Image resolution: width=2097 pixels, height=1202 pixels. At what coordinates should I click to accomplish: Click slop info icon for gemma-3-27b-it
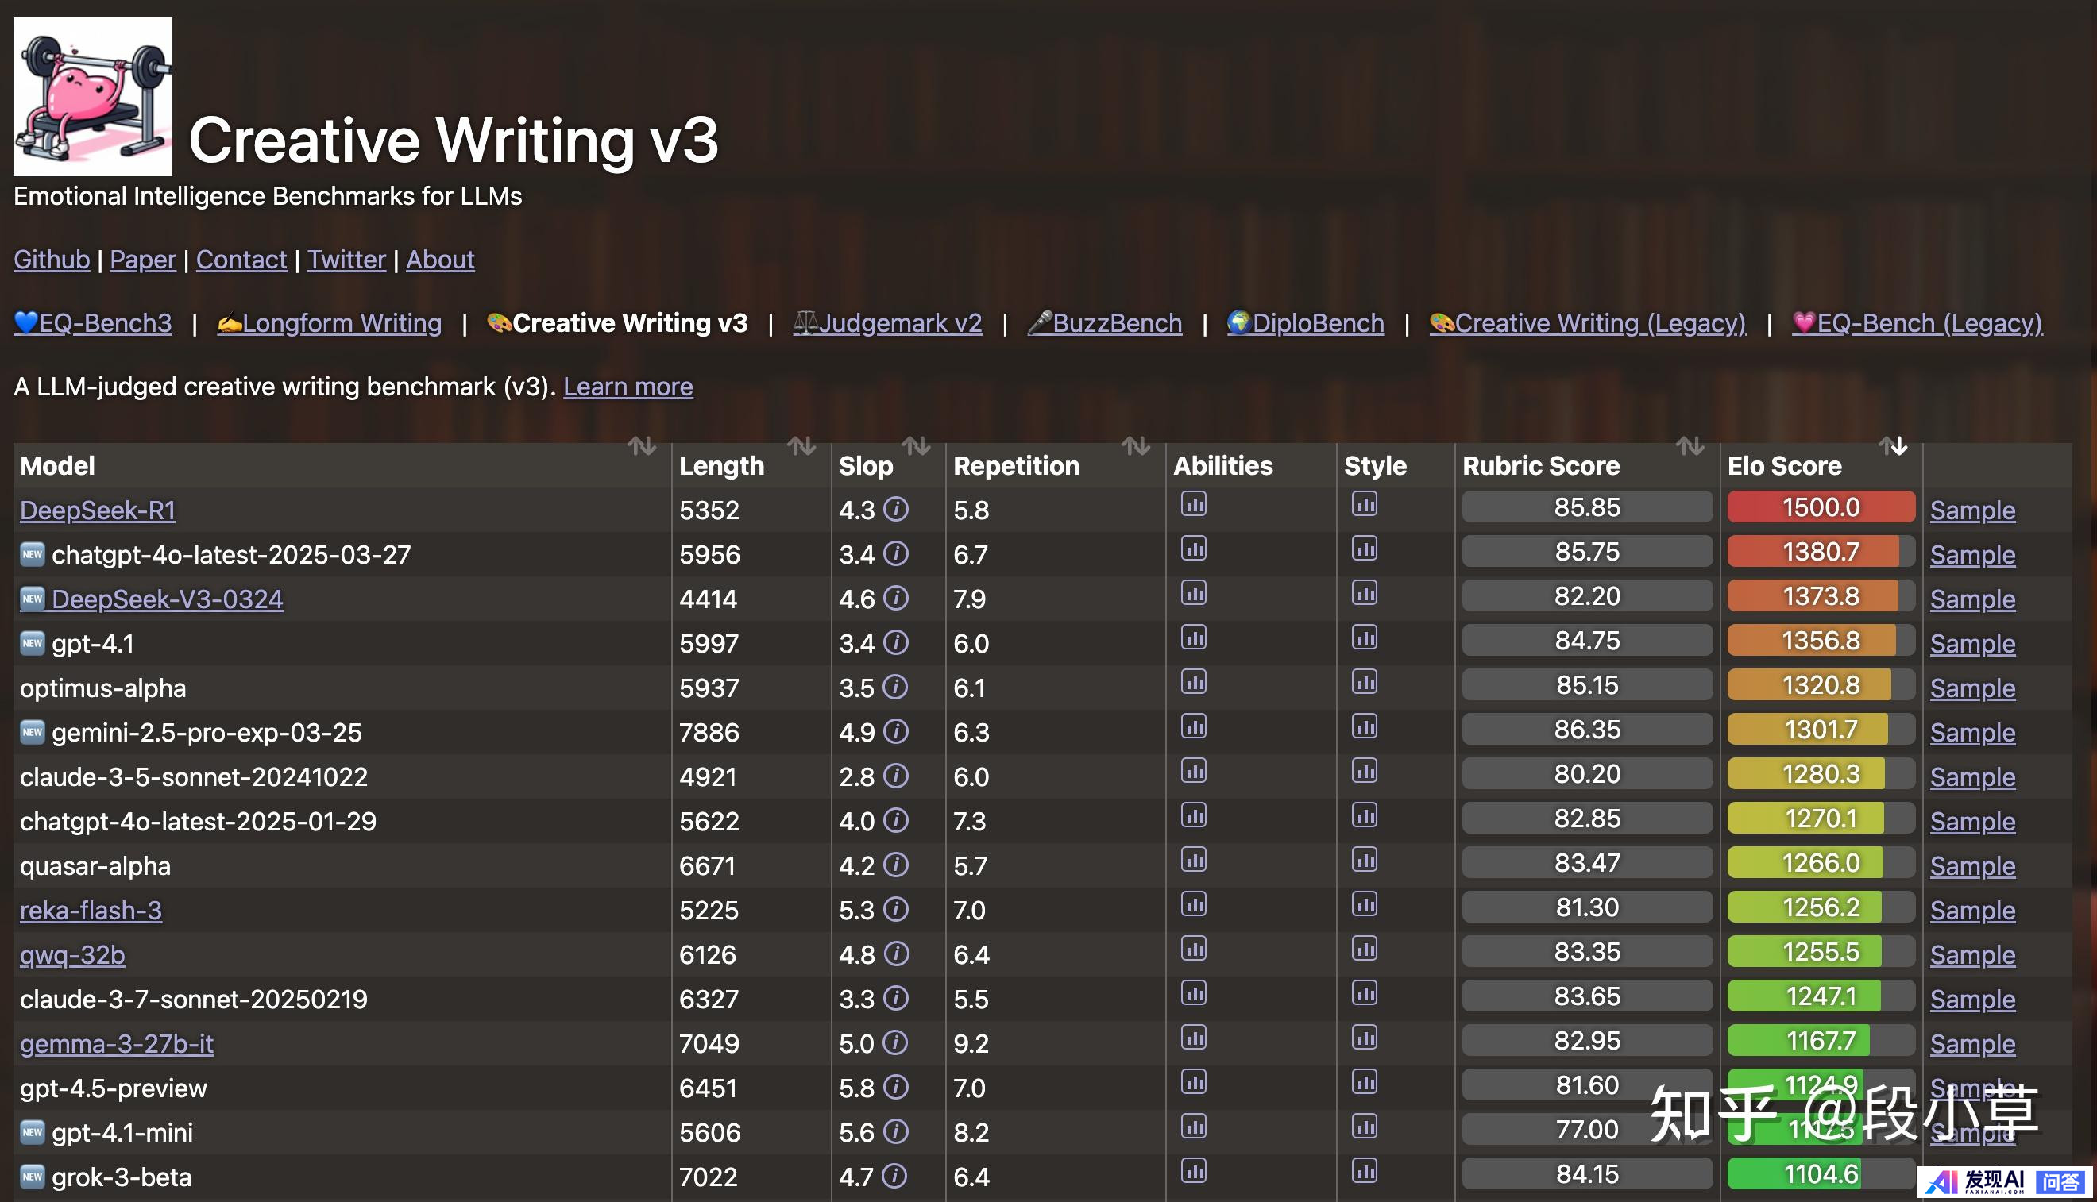pyautogui.click(x=896, y=1043)
